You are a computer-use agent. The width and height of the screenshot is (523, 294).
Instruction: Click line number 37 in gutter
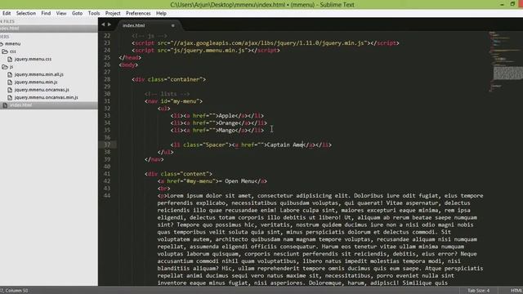[107, 145]
